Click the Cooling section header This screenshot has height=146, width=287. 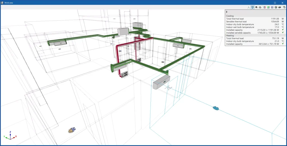pos(230,16)
